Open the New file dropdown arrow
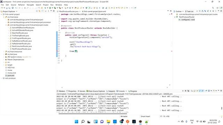 pos(4,8)
